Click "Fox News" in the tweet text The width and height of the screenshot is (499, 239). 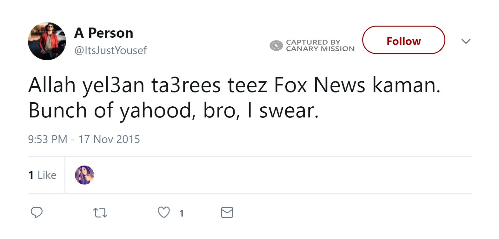319,85
